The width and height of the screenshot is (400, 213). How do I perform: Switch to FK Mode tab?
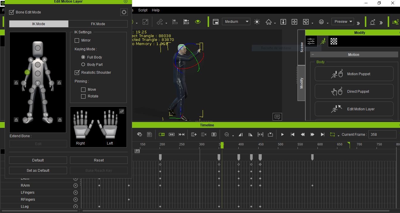98,24
